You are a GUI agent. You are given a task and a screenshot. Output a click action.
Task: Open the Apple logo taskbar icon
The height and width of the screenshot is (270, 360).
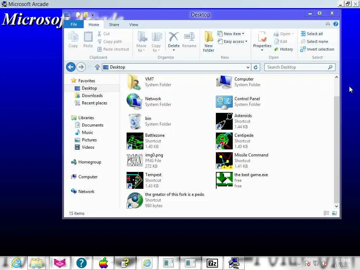point(104,263)
